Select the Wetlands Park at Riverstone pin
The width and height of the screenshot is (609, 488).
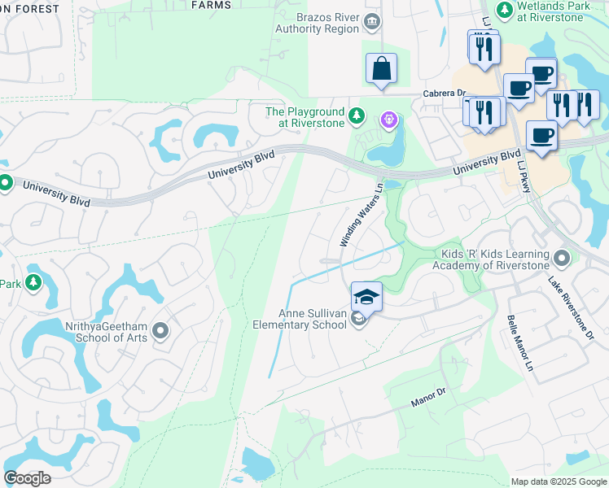click(505, 10)
